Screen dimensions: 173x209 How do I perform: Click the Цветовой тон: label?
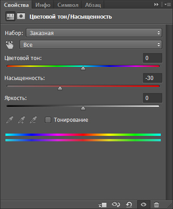23,58
